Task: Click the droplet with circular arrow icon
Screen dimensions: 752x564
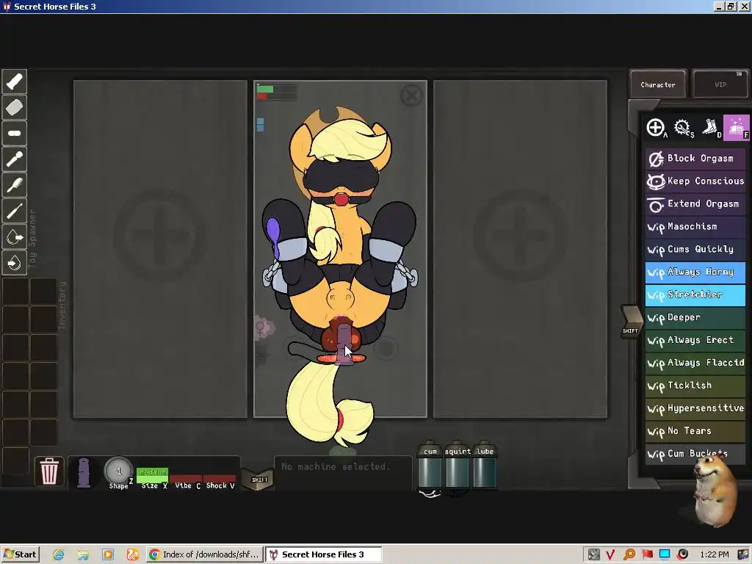Action: tap(15, 263)
